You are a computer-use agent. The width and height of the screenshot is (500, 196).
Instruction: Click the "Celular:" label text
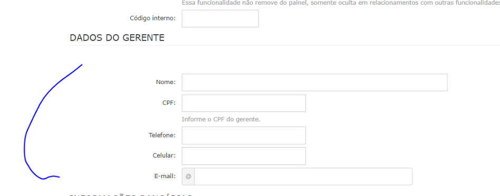(164, 156)
